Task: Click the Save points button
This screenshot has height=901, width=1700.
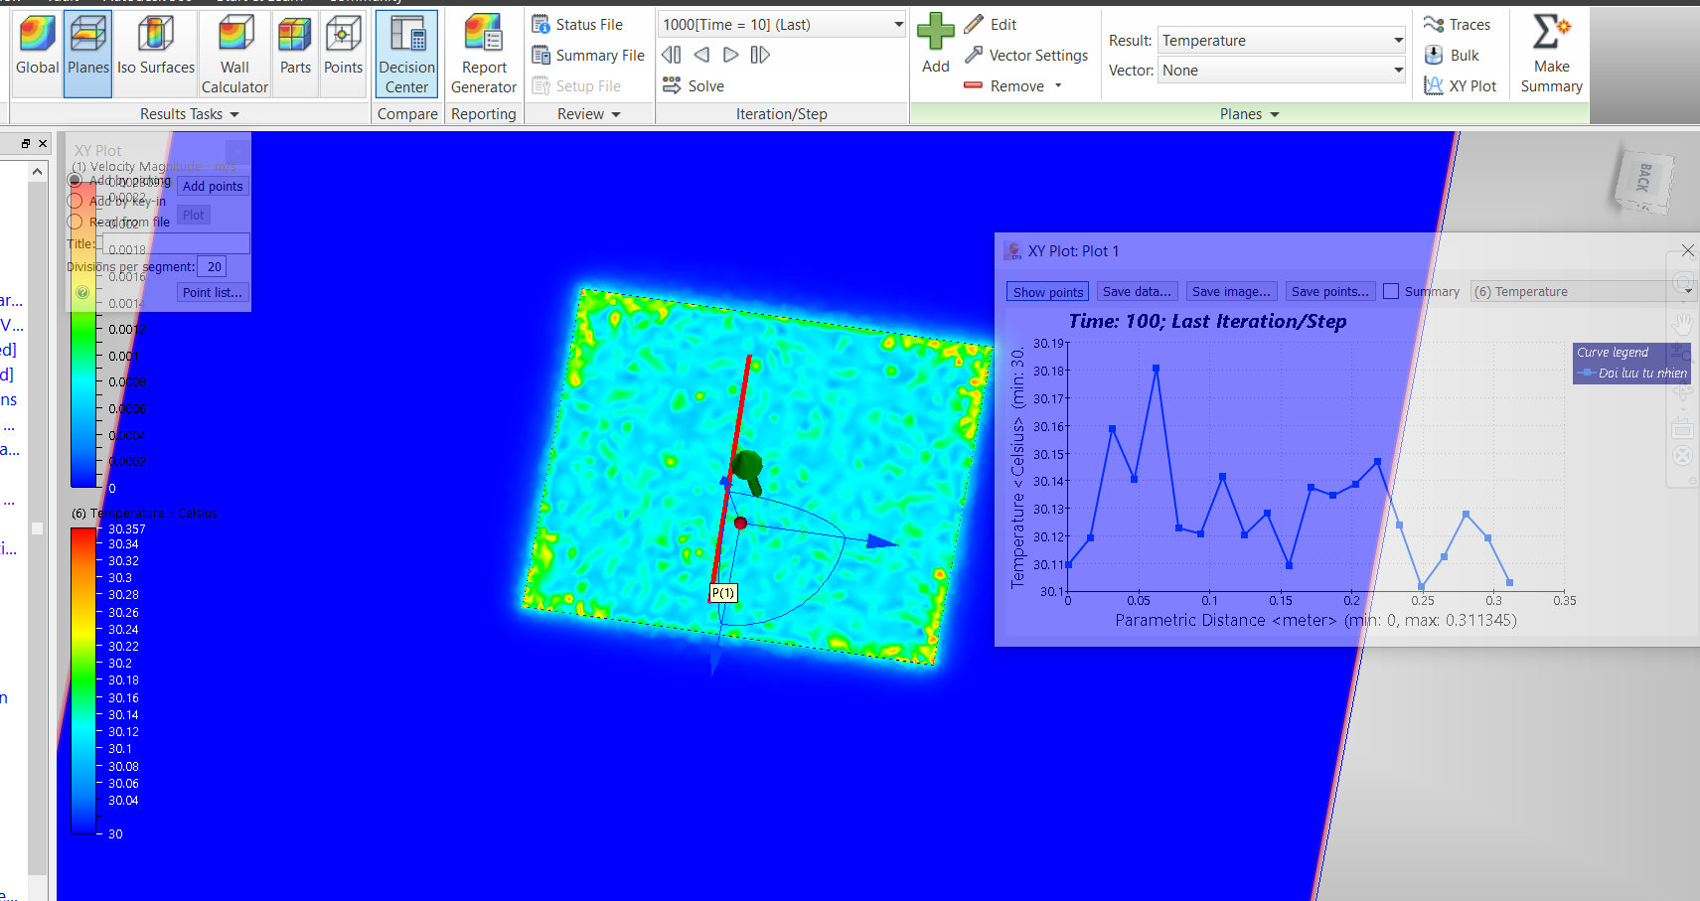Action: click(1330, 291)
